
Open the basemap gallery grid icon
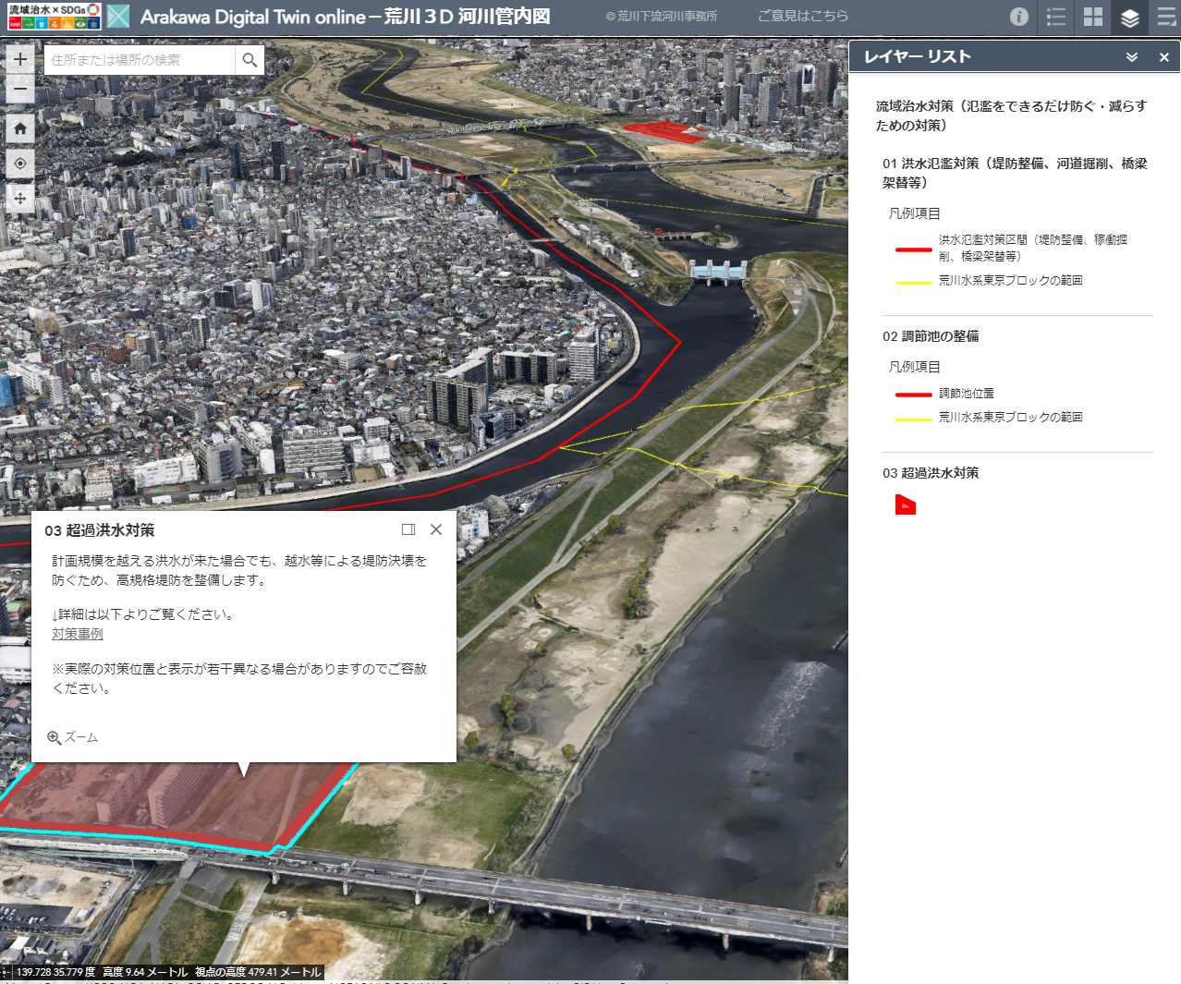click(1092, 17)
